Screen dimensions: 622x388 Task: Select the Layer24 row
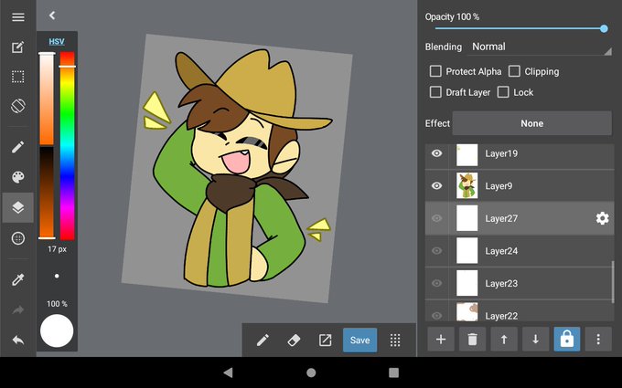pyautogui.click(x=520, y=251)
